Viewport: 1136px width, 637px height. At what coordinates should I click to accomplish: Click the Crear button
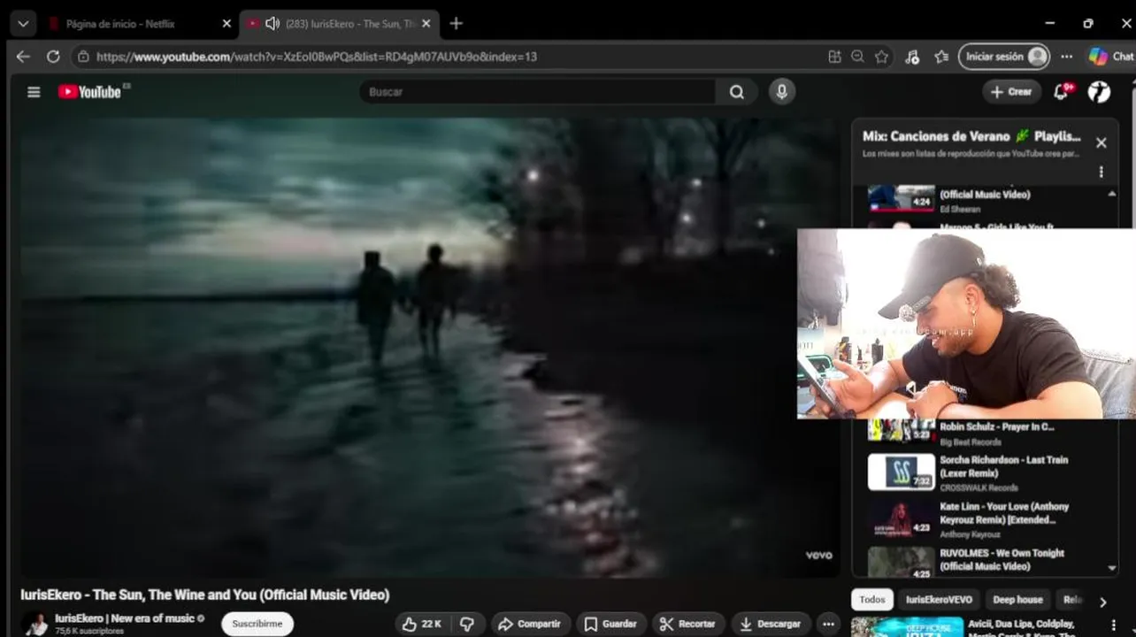click(1011, 92)
